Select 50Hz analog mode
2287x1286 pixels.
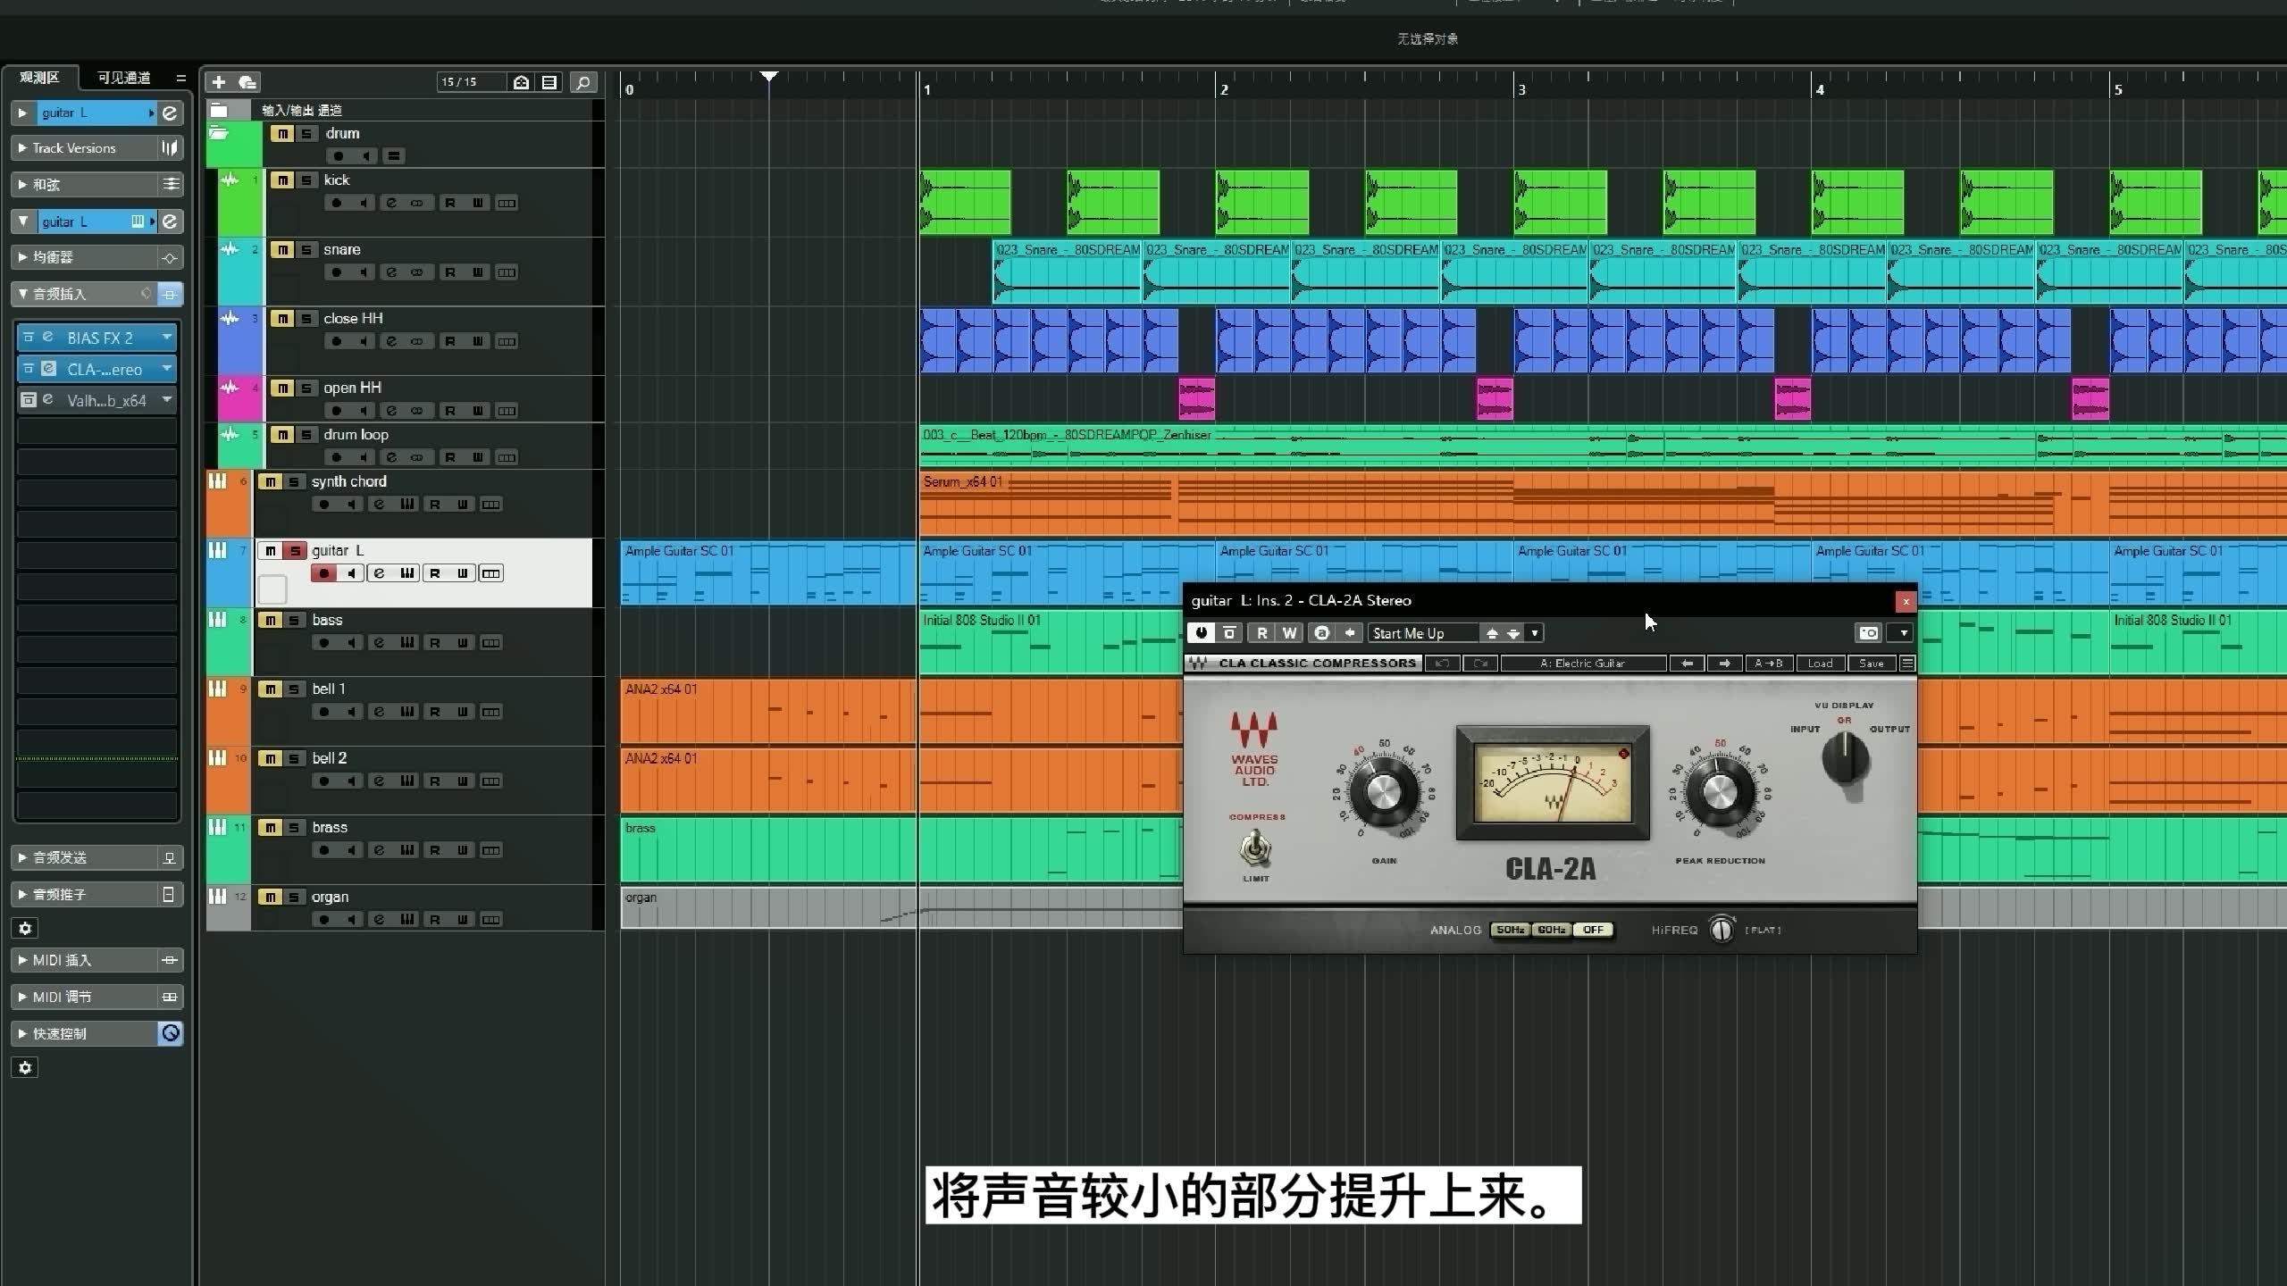click(x=1510, y=930)
